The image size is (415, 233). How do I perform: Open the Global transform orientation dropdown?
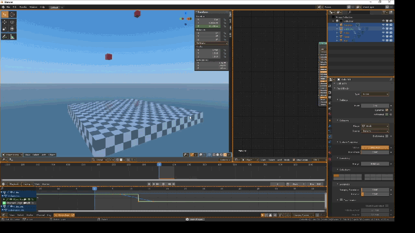(x=100, y=160)
